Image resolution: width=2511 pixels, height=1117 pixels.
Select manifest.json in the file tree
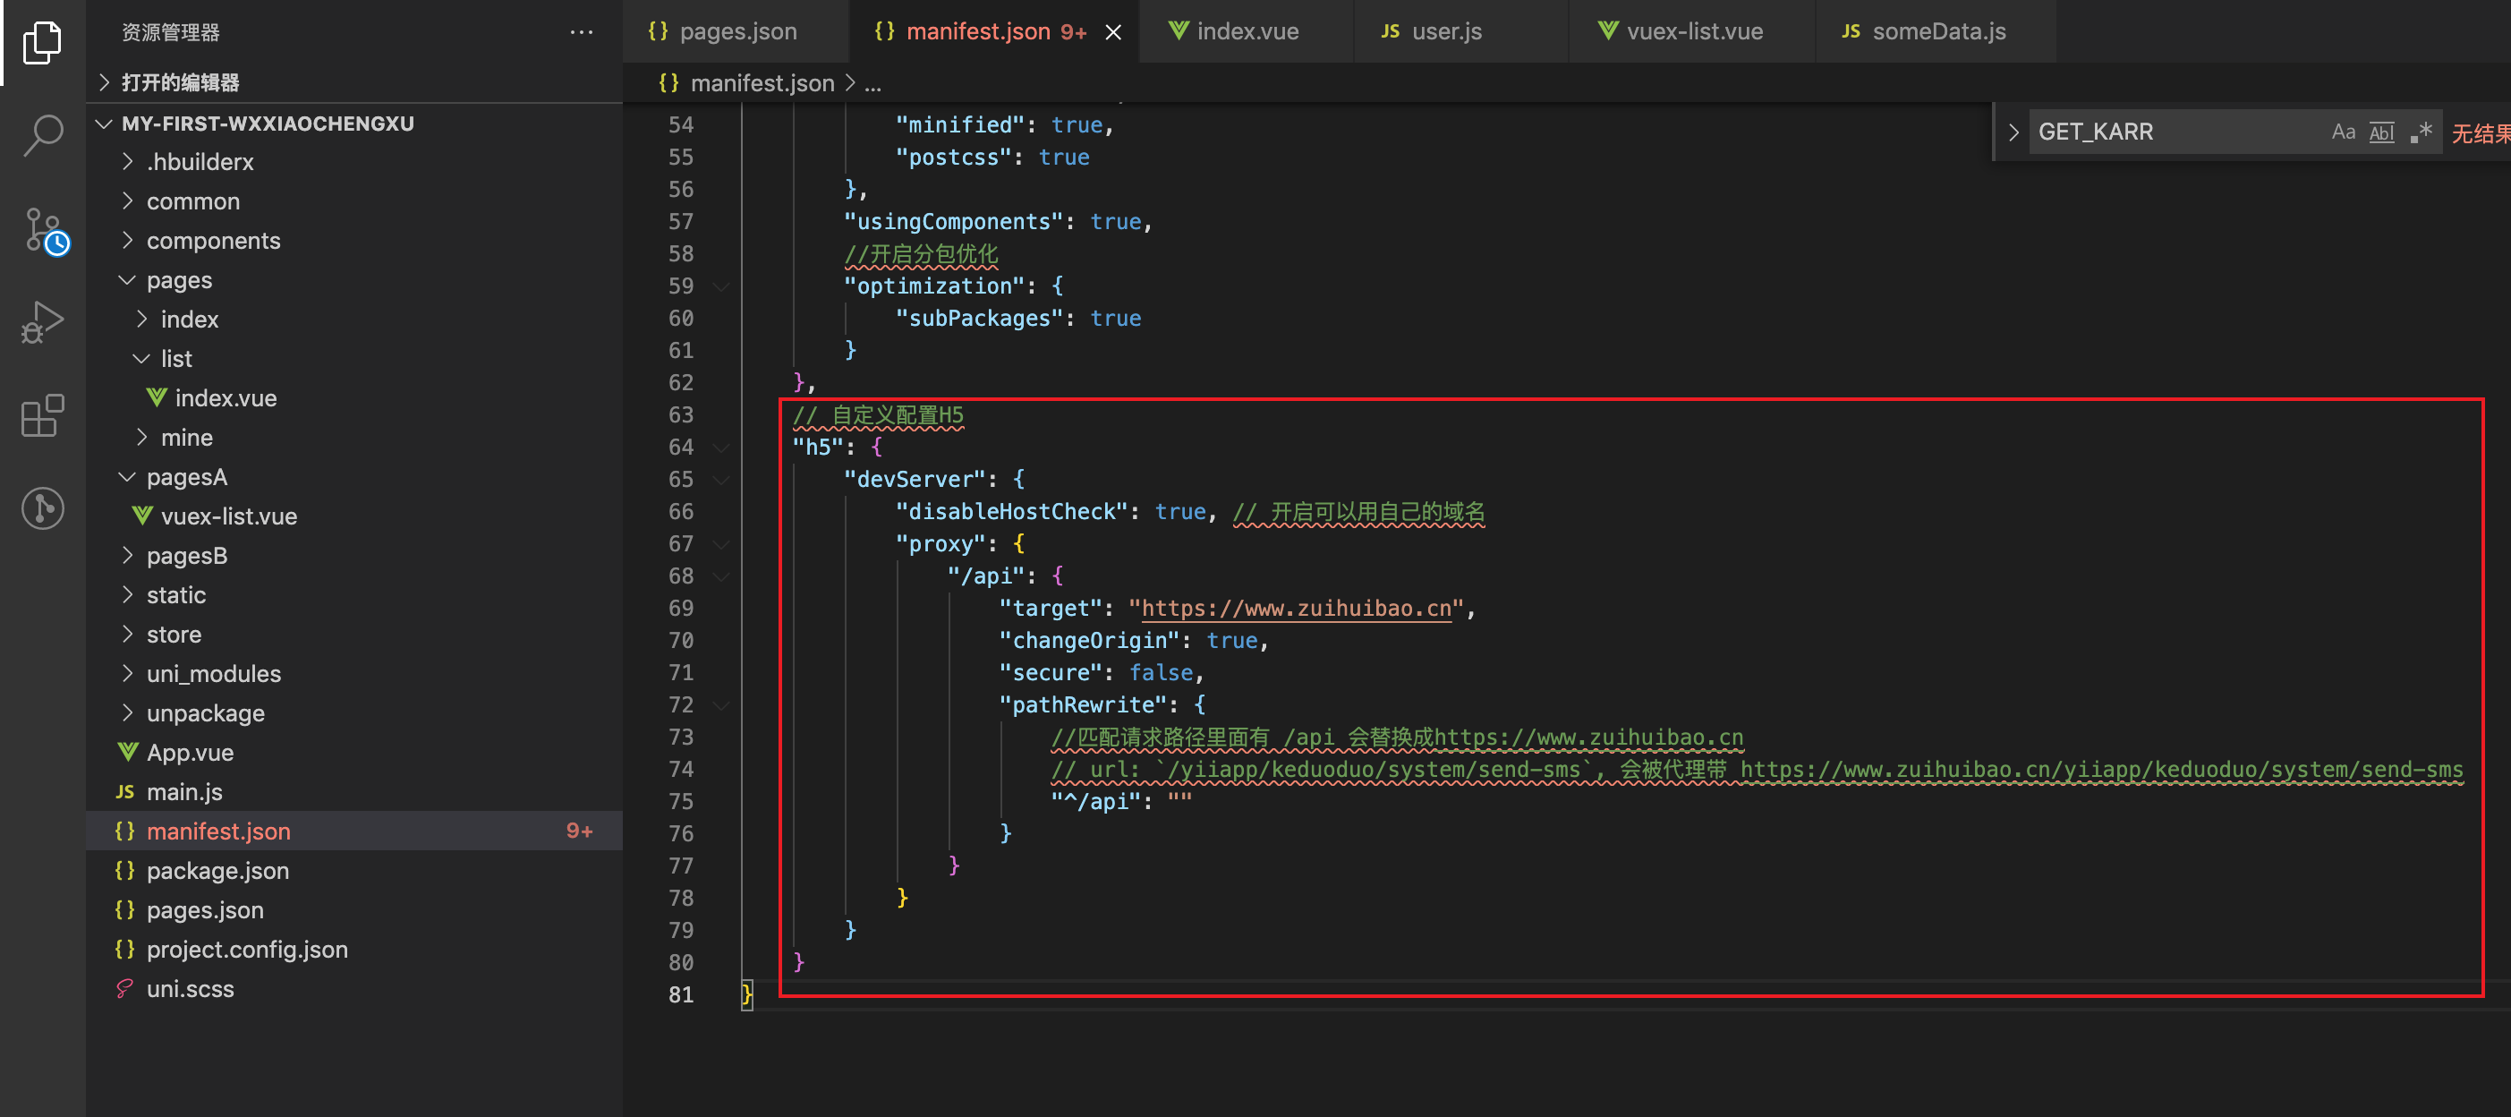click(x=353, y=831)
